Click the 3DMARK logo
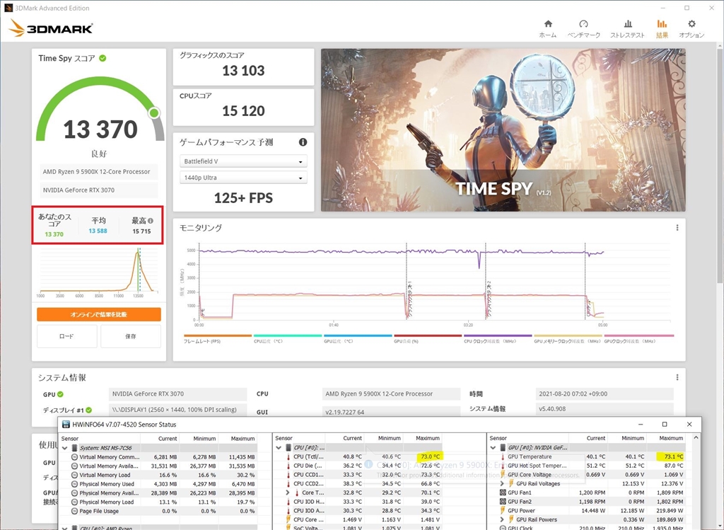Screen dimensions: 724x530 (51, 28)
